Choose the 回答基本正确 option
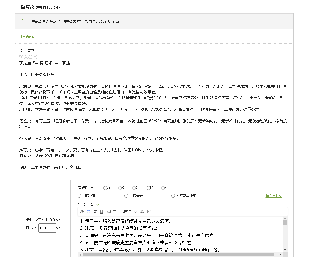This screenshot has width=324, height=257. [x=173, y=196]
